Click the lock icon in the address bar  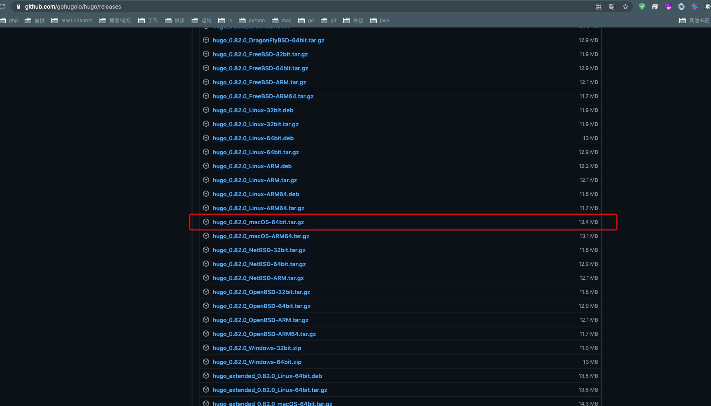pyautogui.click(x=18, y=7)
